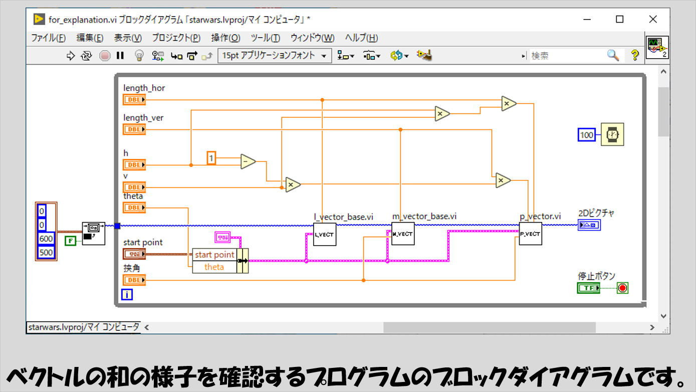Open the 15pt application font dropdown
The width and height of the screenshot is (696, 392).
pos(275,56)
